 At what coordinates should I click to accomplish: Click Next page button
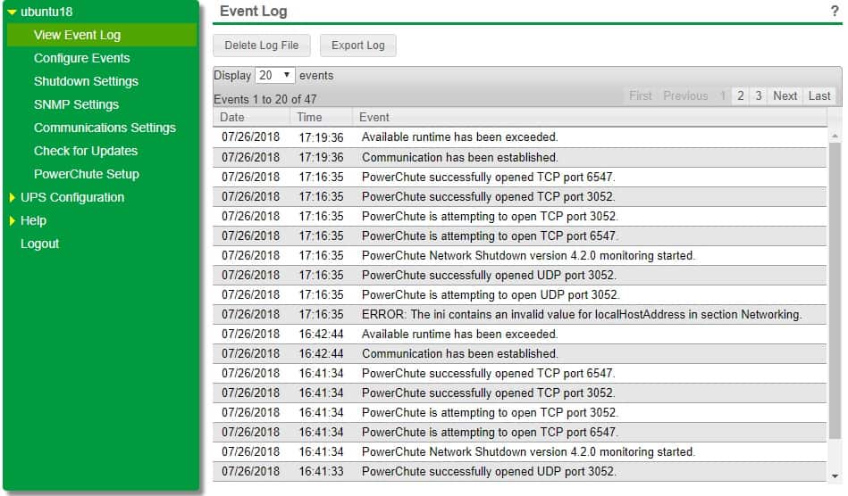point(785,96)
